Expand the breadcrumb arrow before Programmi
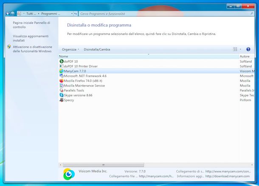The height and width of the screenshot is (186, 259). coord(39,14)
